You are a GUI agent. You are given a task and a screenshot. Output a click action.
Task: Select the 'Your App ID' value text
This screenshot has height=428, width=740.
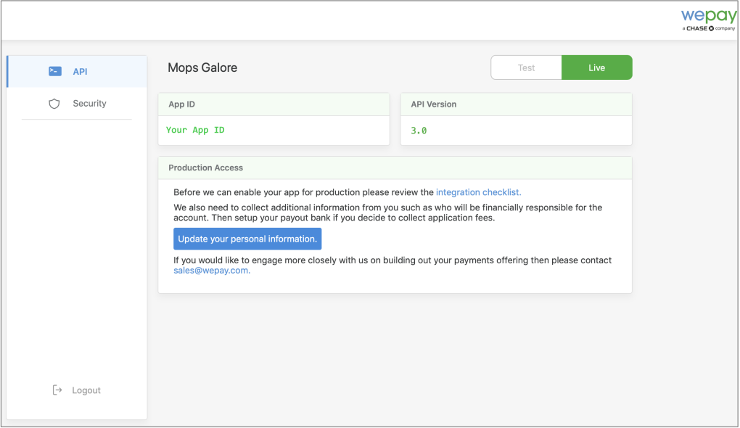195,130
